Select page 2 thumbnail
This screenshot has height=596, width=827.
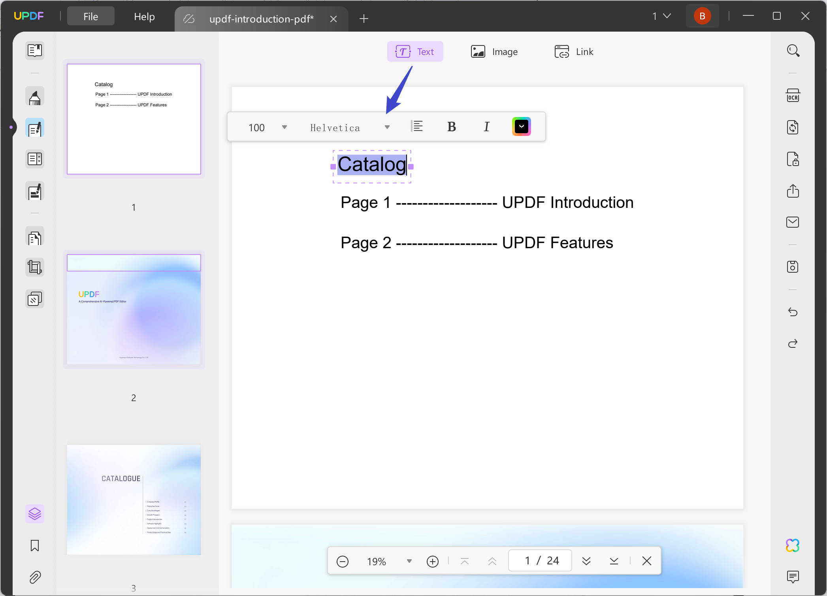(x=134, y=309)
